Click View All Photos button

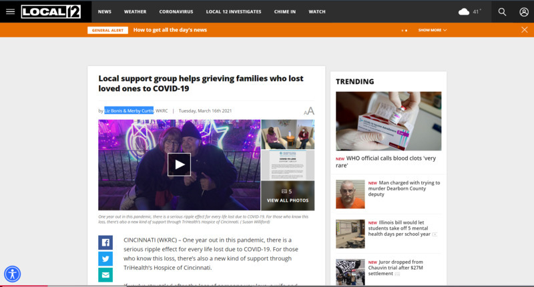[x=288, y=196]
